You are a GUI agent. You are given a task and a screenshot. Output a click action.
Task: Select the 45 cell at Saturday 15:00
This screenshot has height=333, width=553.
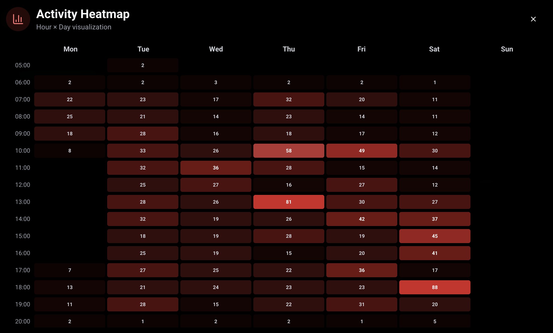(434, 236)
